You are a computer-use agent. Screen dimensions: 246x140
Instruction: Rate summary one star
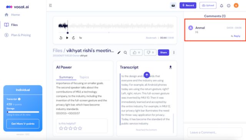pos(61,128)
